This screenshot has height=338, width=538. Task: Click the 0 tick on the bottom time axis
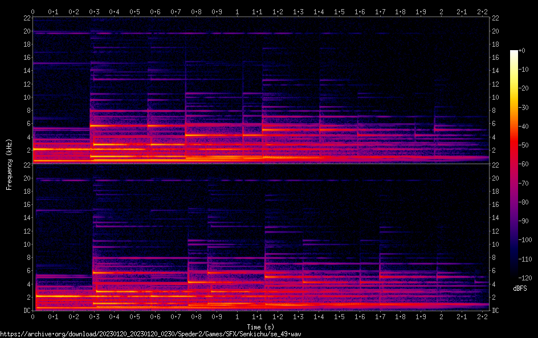point(33,316)
